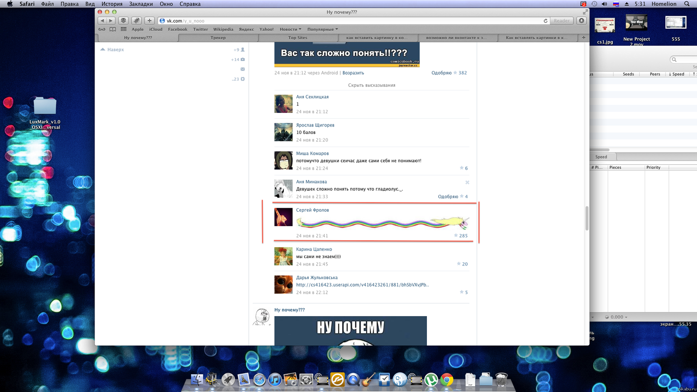Screen dimensions: 697x392
Task: Click the Safari page vertical scrollbar
Action: tap(587, 218)
